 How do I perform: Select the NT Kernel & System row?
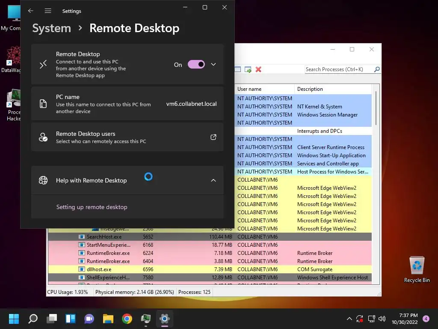tap(303, 107)
